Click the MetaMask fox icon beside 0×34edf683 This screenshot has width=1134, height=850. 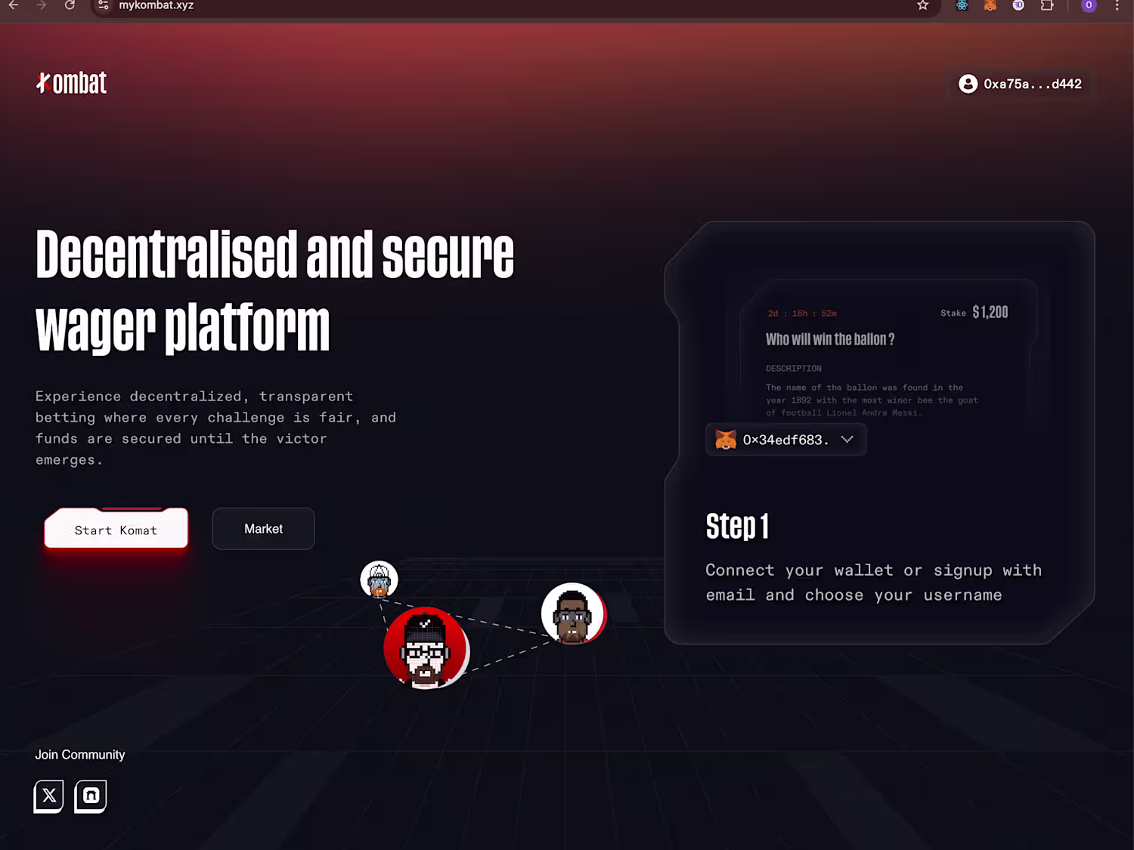726,440
